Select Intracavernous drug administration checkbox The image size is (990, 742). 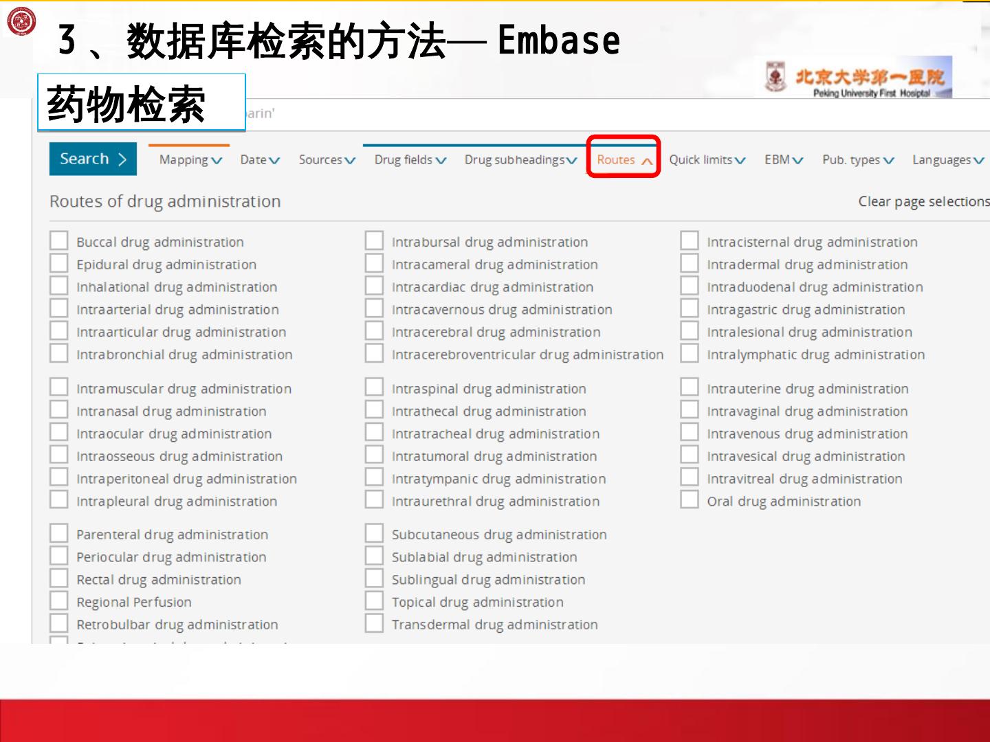tap(374, 309)
